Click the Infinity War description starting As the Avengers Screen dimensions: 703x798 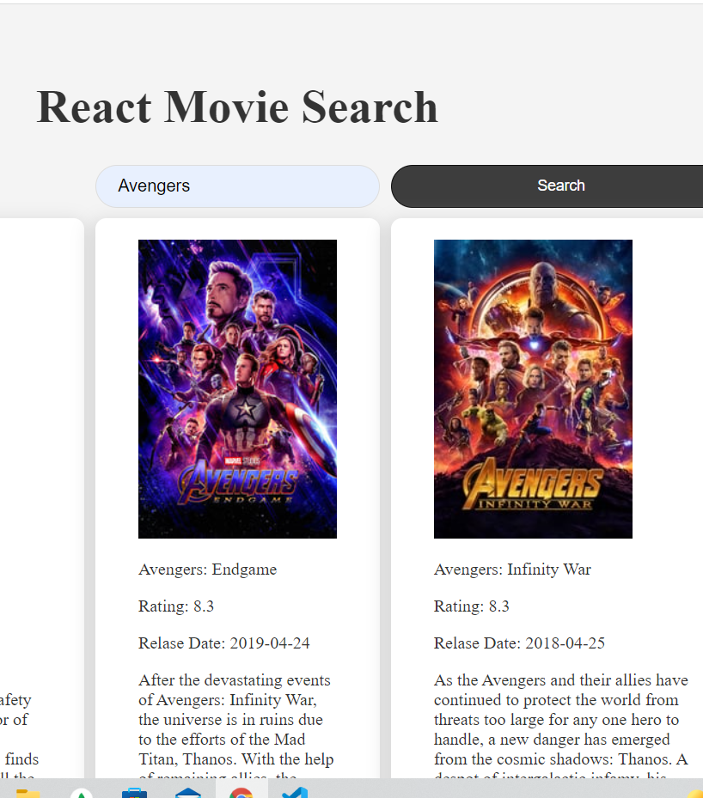coord(561,725)
